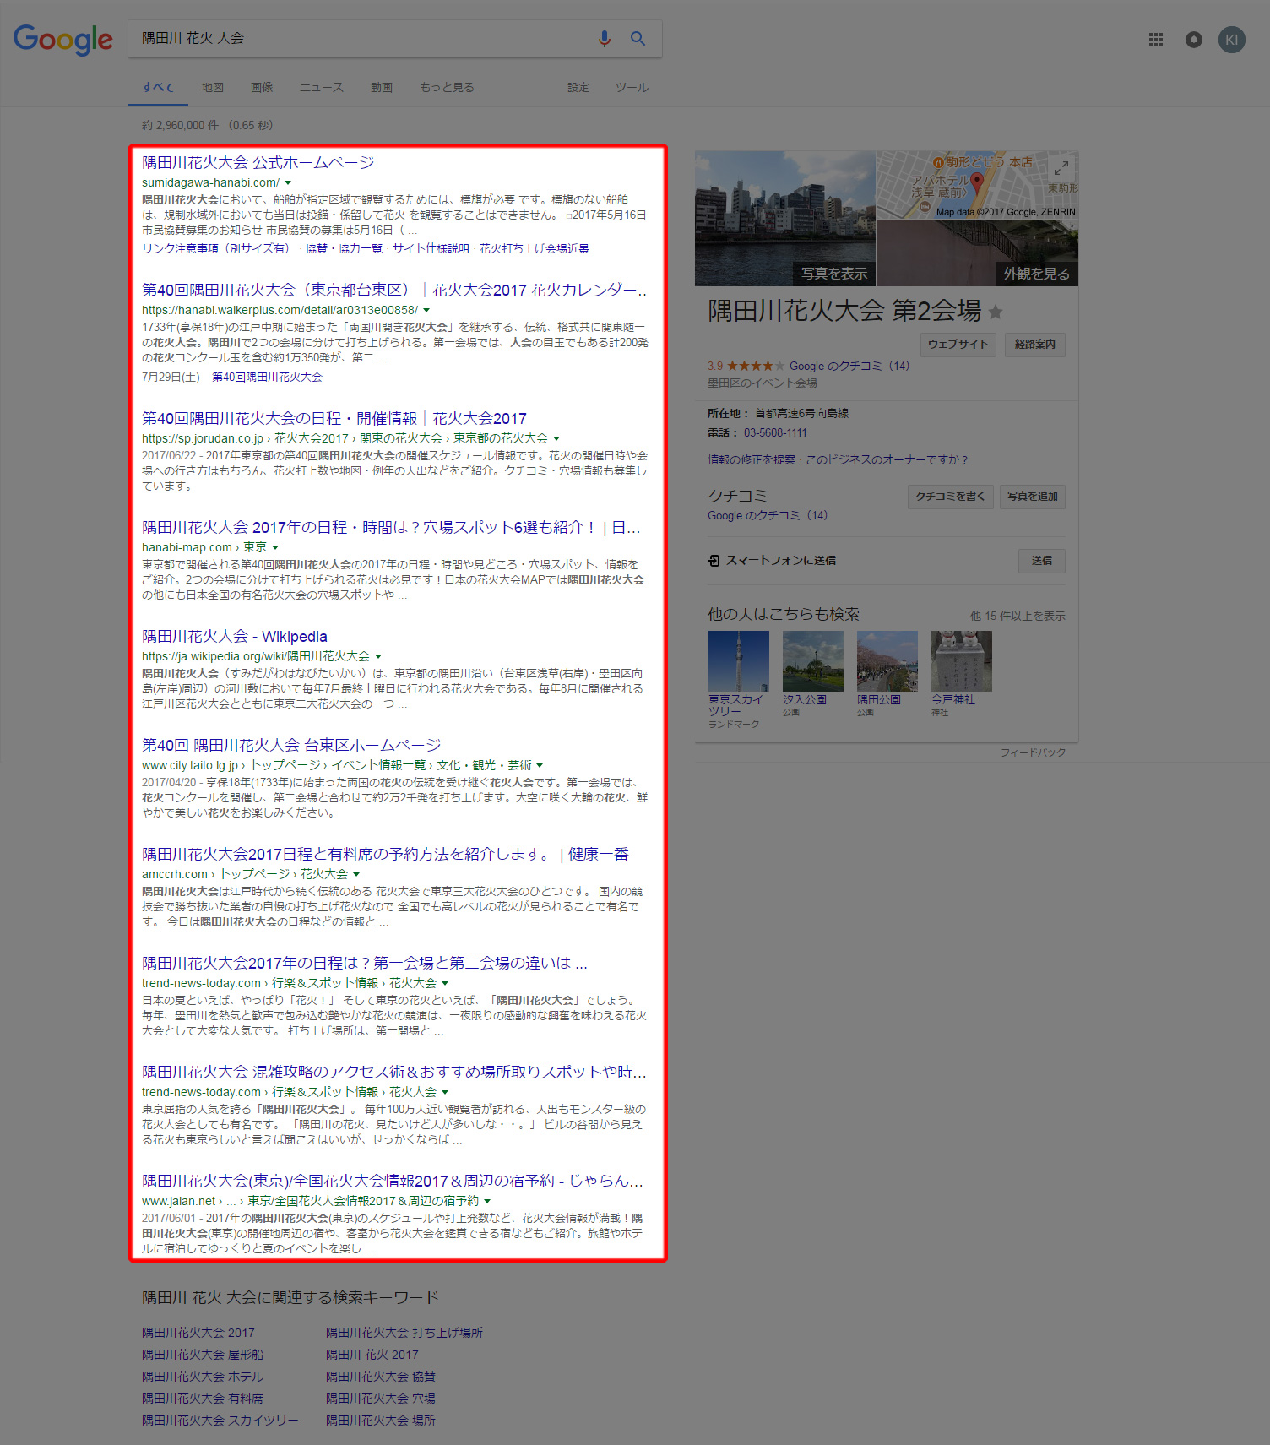Click the 東京スカイツリー thumbnail
The image size is (1270, 1445).
point(738,661)
